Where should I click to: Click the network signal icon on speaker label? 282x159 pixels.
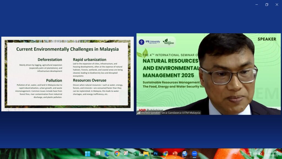coord(139,113)
